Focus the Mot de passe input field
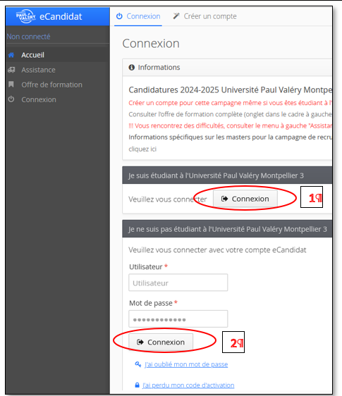This screenshot has width=342, height=396. pyautogui.click(x=178, y=319)
